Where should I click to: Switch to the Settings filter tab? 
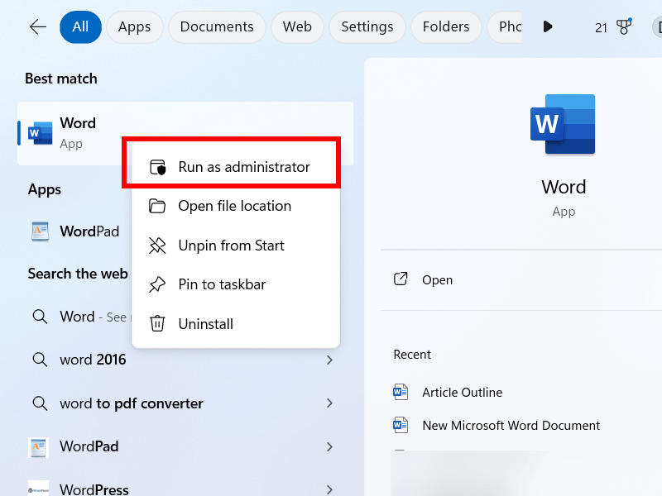click(367, 26)
